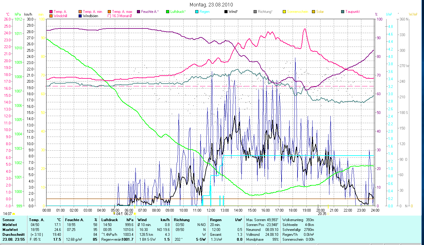This screenshot has height=245, width=424.
Task: Click the black Wind* legend square
Action: (x=226, y=12)
